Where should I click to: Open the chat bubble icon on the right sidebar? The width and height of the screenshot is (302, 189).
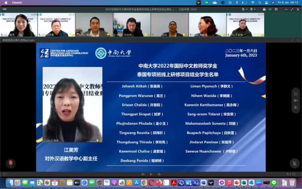coord(296,101)
